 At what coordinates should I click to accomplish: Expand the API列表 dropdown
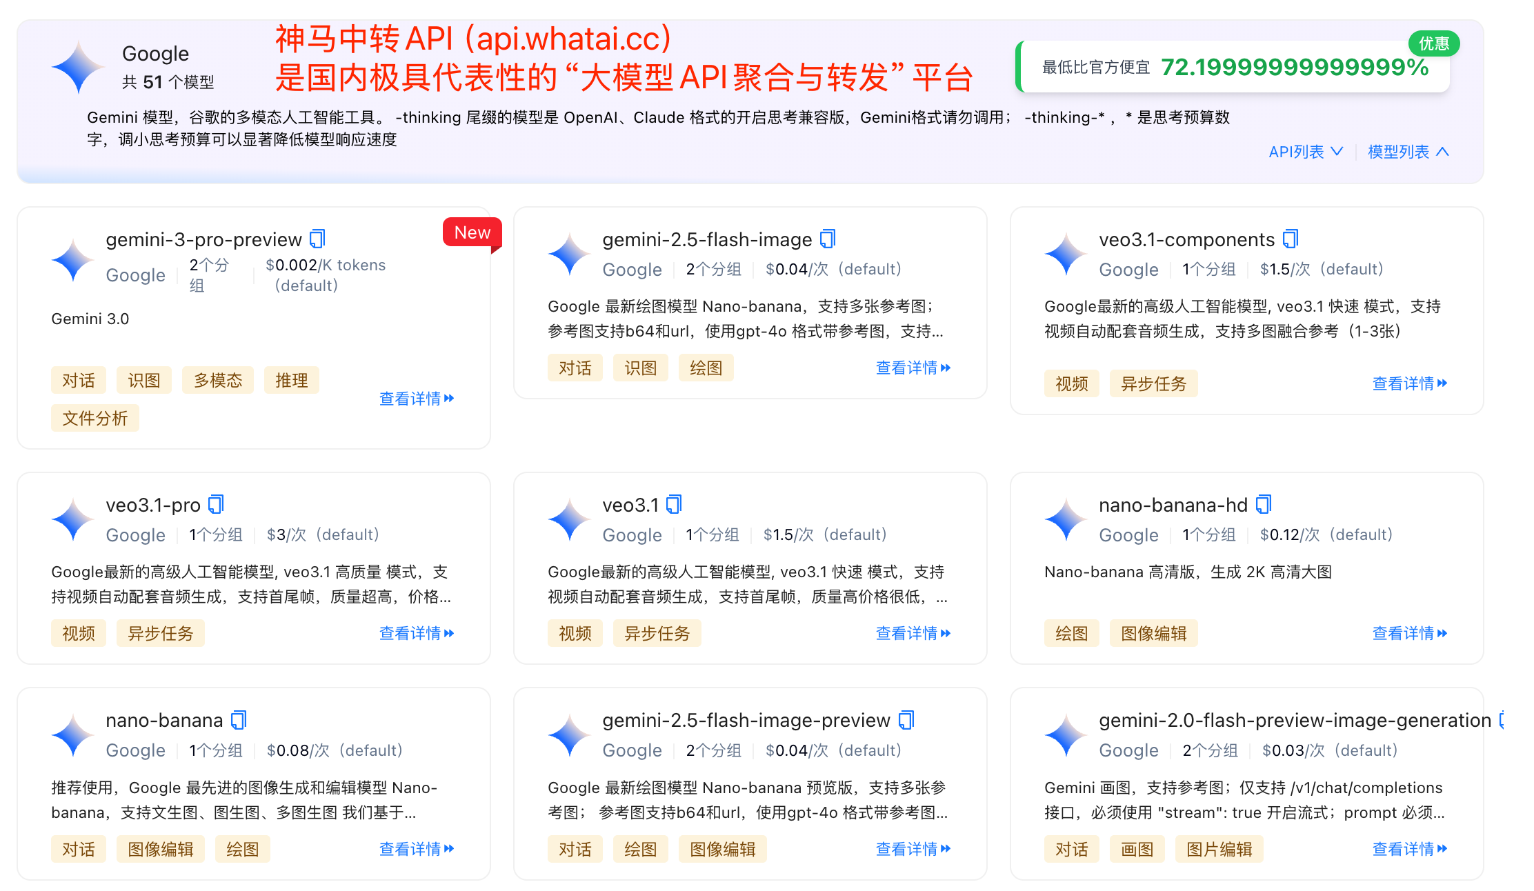coord(1305,151)
